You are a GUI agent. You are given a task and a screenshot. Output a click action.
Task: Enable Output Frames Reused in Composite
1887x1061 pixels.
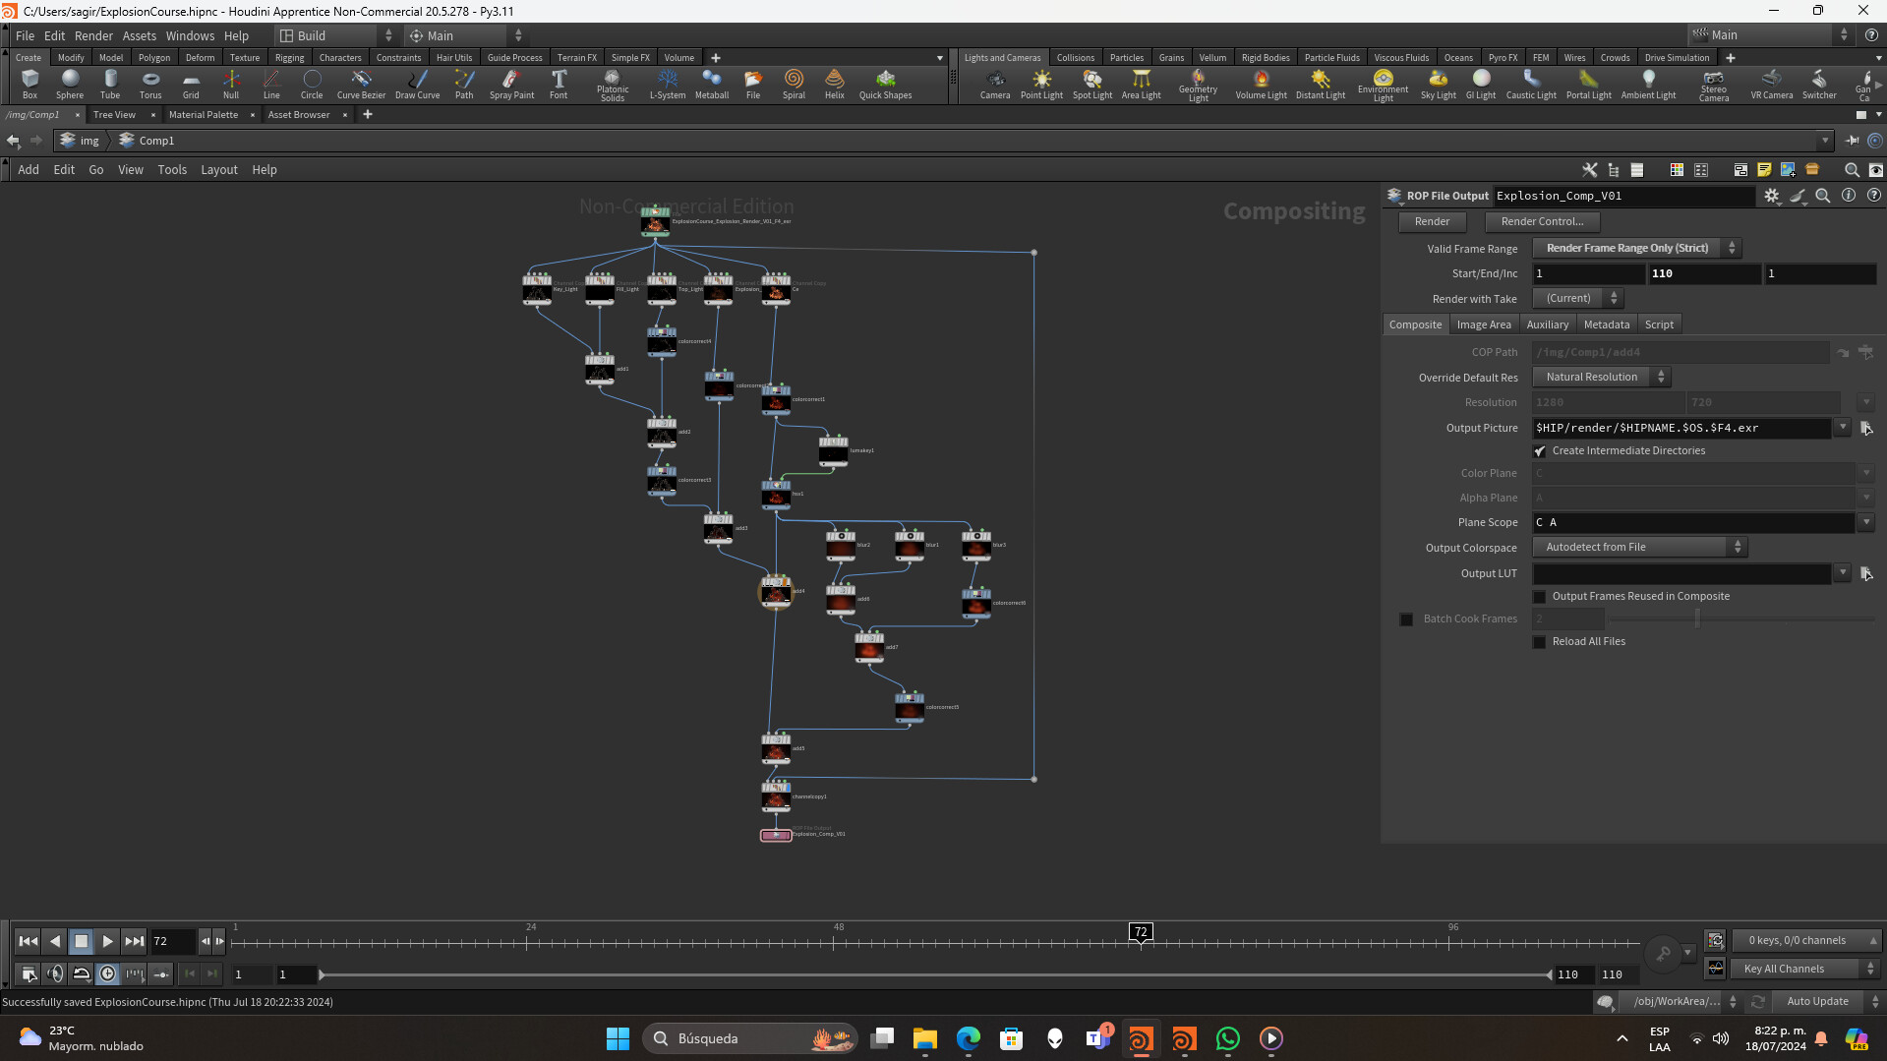pyautogui.click(x=1540, y=597)
